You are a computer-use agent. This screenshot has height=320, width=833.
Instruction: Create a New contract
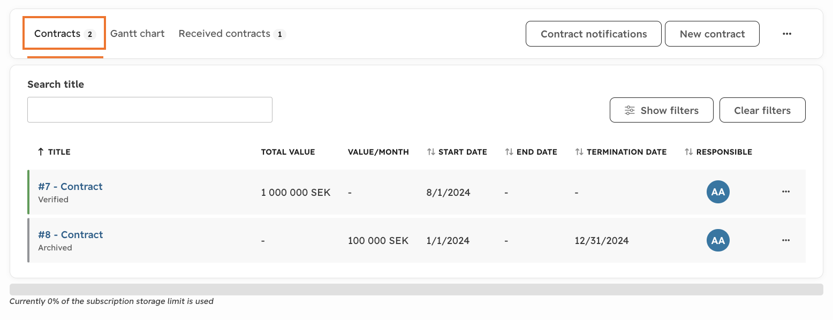tap(712, 34)
